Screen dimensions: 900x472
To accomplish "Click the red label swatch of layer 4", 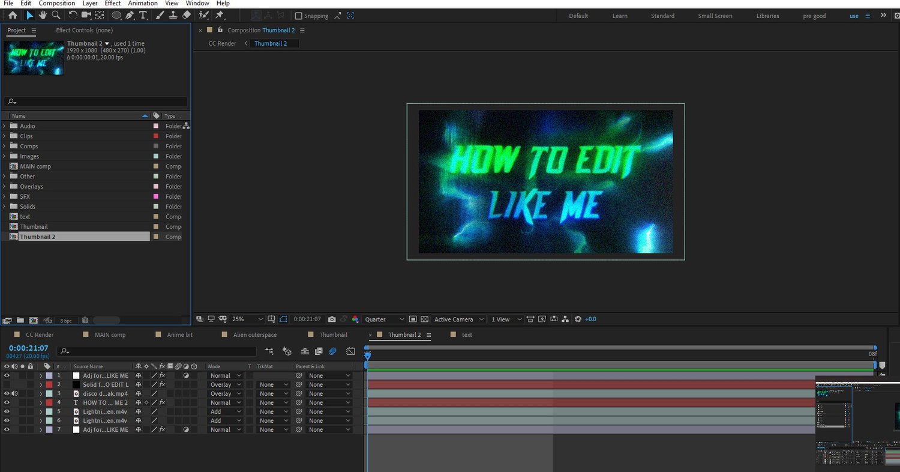I will point(49,403).
